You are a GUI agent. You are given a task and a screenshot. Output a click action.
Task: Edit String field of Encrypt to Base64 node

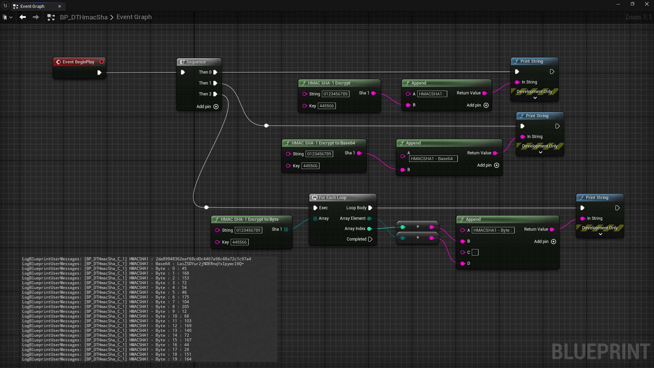tap(319, 154)
